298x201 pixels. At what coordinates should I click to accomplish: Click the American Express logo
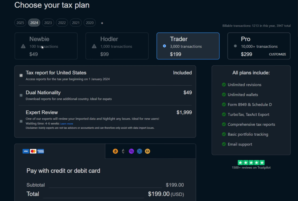(x=40, y=151)
